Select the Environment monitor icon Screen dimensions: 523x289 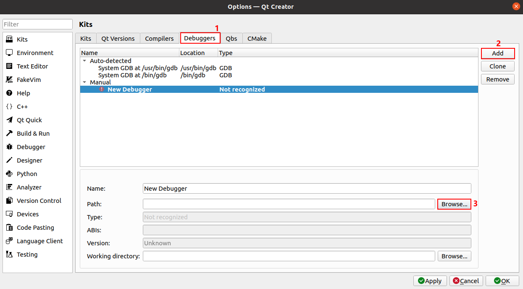pos(9,53)
